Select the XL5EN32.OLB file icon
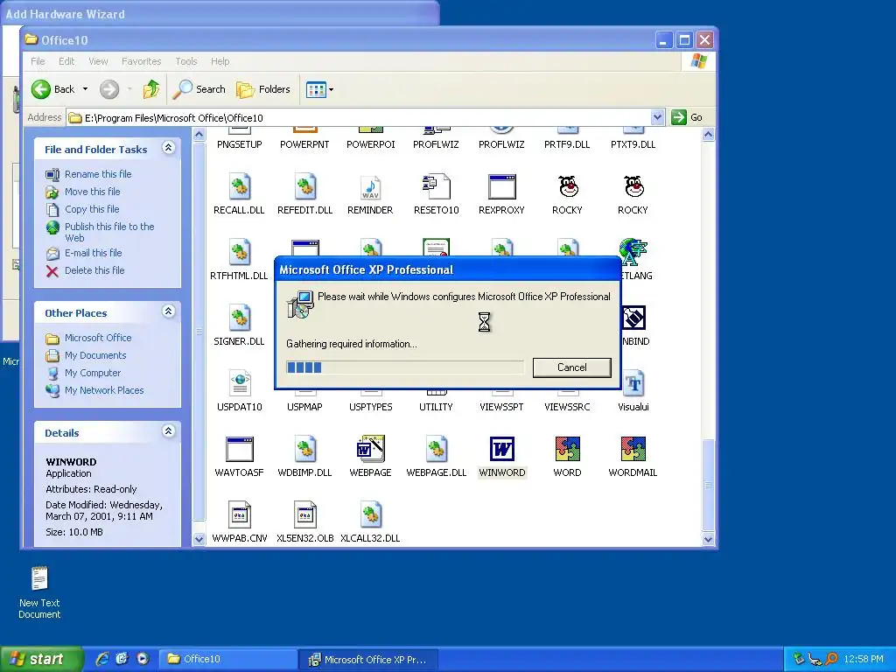This screenshot has height=672, width=896. 305,514
